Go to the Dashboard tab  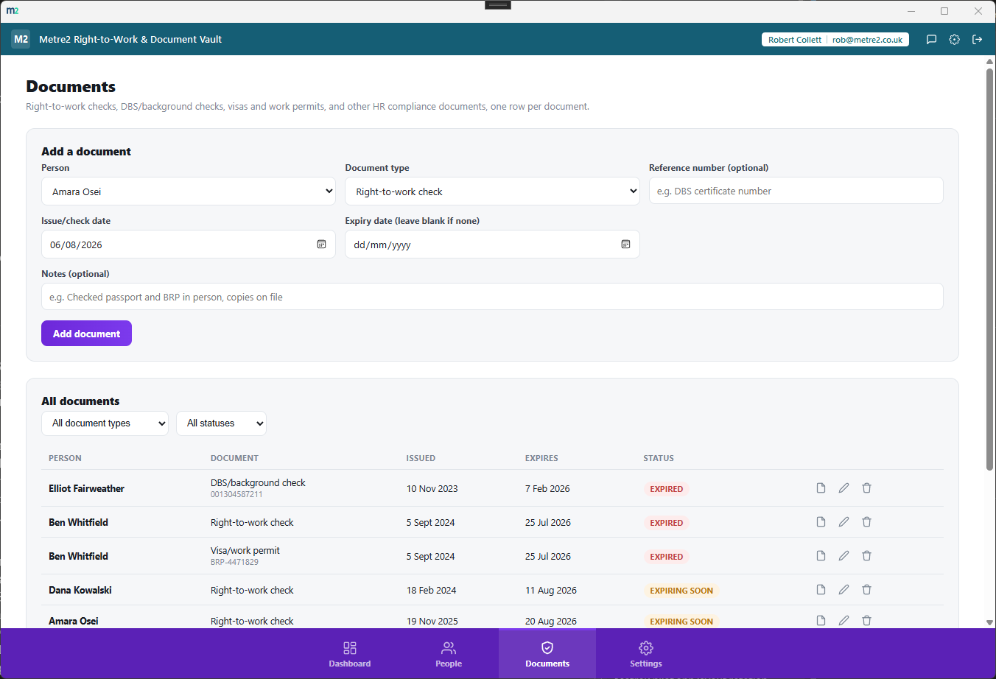point(350,654)
